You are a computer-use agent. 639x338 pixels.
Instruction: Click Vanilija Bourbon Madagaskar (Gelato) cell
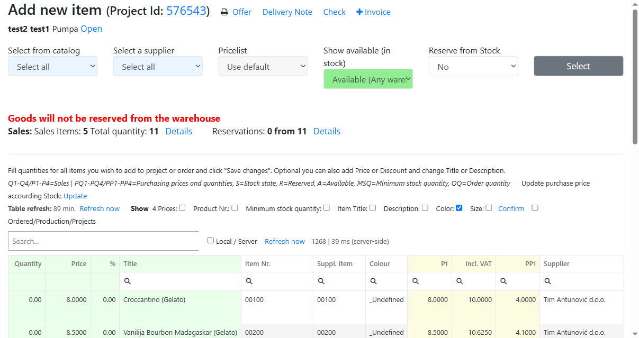point(181,332)
